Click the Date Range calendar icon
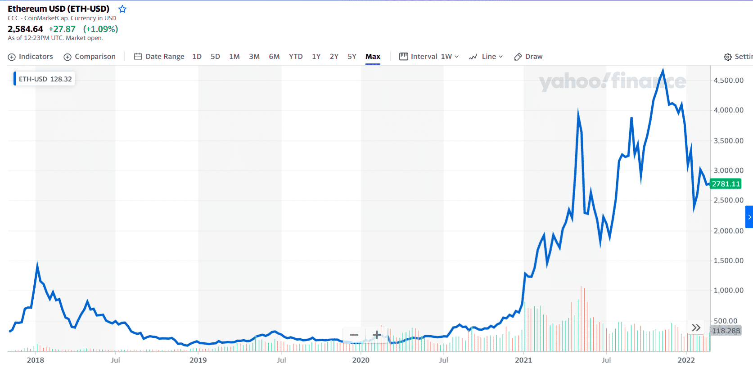753x377 pixels. (x=138, y=57)
